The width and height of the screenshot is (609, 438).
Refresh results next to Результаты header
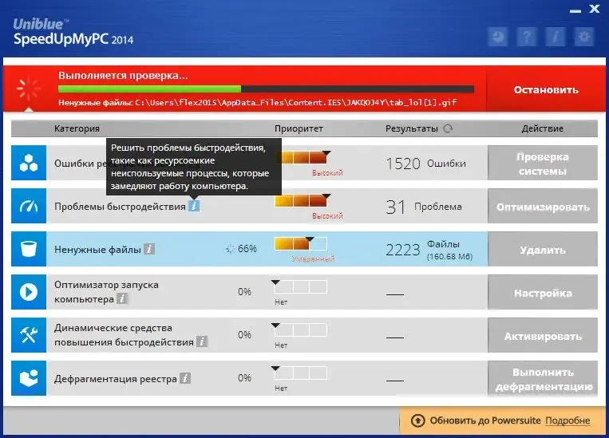pyautogui.click(x=449, y=128)
